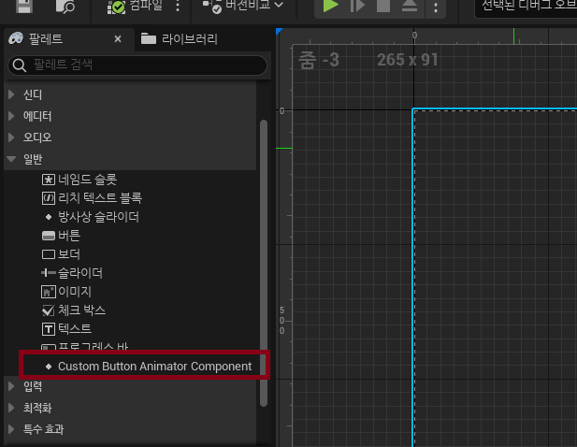
Task: Click the Eject playback button
Action: (x=410, y=6)
